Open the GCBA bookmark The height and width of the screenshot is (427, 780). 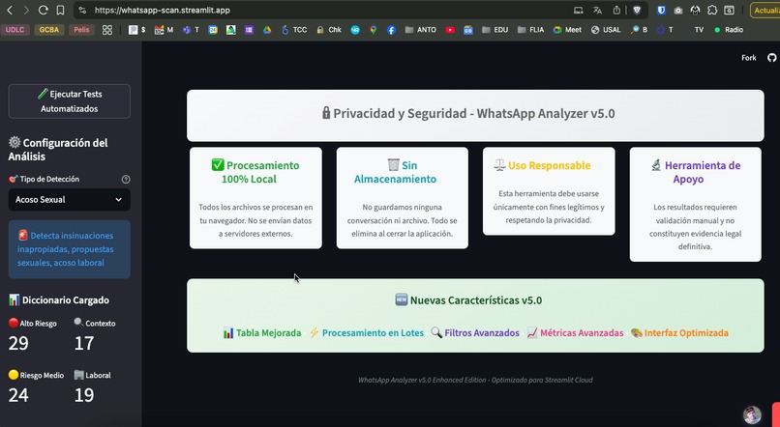(48, 30)
